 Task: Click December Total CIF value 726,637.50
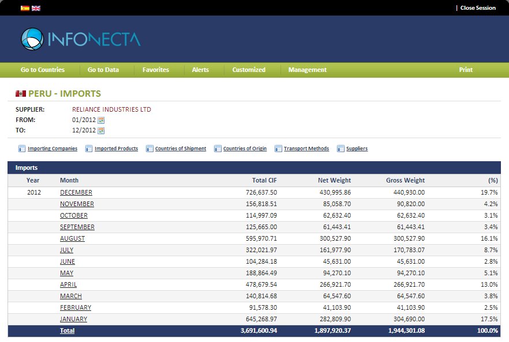261,193
